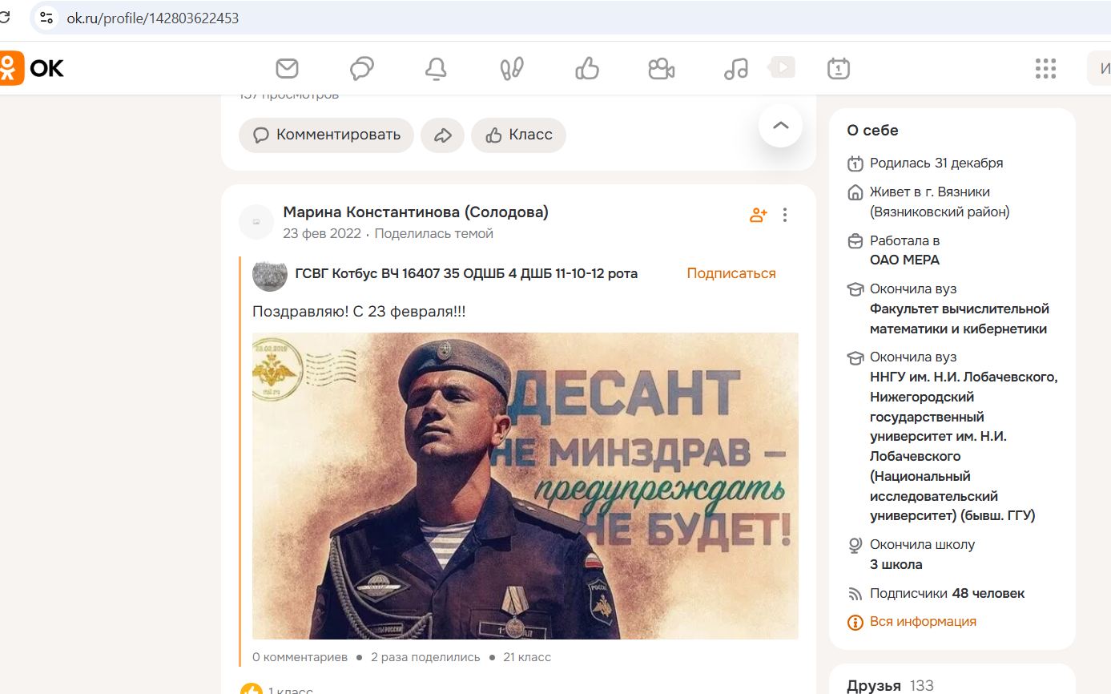Click the share arrow button

point(443,135)
